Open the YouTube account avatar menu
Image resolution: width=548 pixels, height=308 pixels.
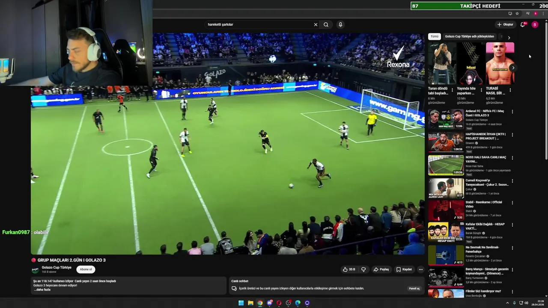point(535,24)
